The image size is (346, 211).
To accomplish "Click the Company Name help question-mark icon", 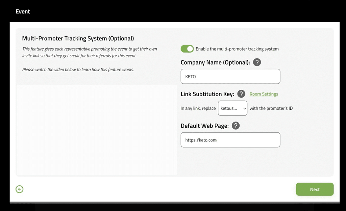I will (x=257, y=62).
